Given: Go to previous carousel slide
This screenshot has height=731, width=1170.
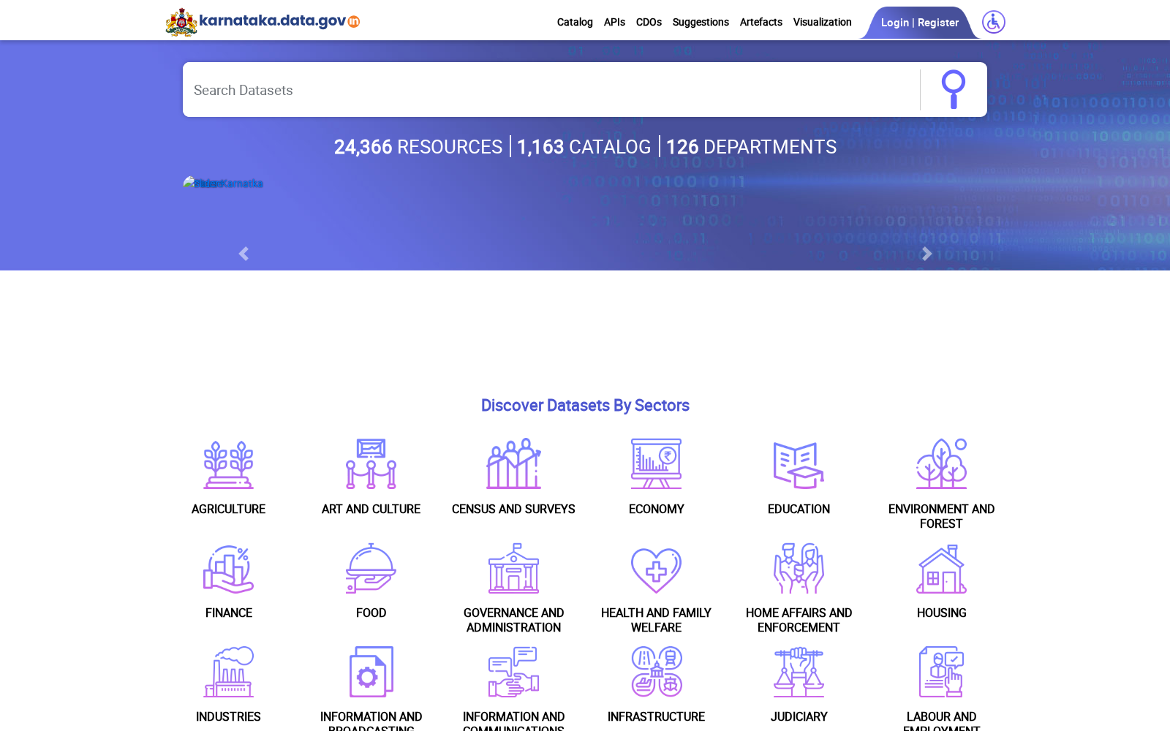Looking at the screenshot, I should 244,254.
